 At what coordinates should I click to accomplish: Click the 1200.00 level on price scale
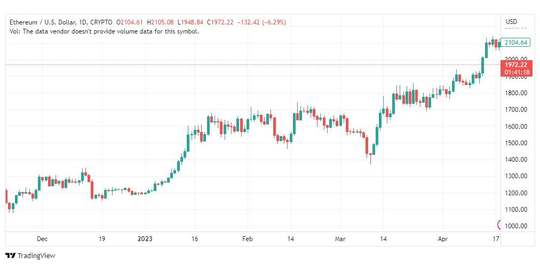click(x=516, y=193)
